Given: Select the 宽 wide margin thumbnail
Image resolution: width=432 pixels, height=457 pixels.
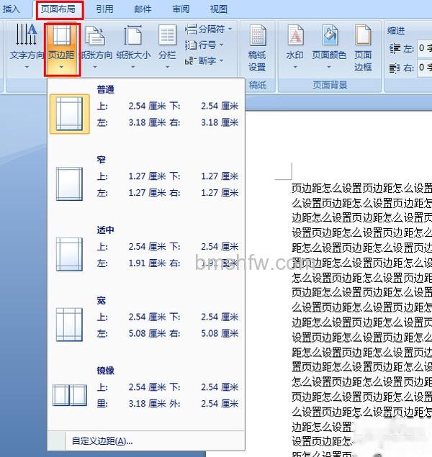Looking at the screenshot, I should tap(69, 325).
